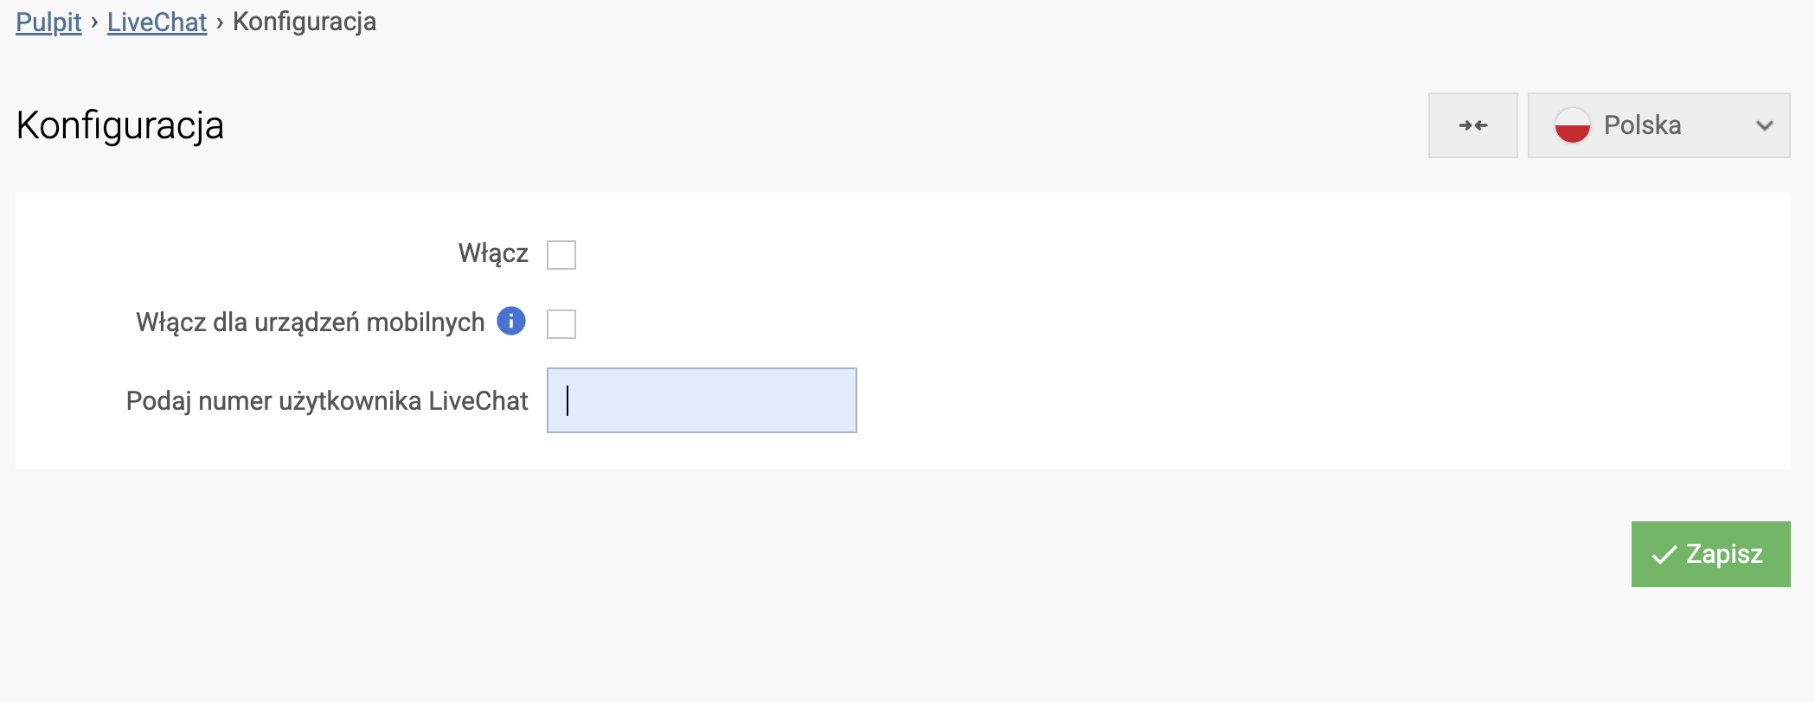
Task: Click the 'Podaj numer użytkownika LiveChat' label
Action: click(x=326, y=401)
